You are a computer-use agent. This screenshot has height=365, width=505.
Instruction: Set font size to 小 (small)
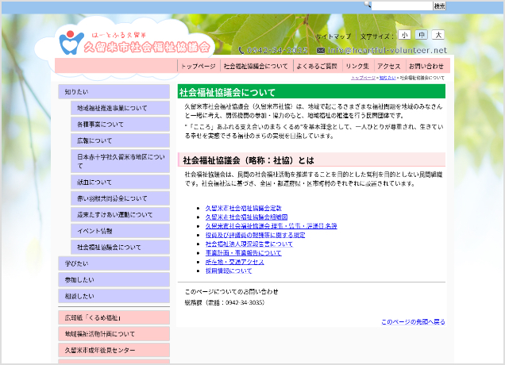point(404,36)
